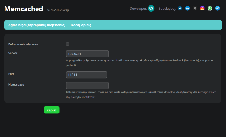
Task: Open the Instagram icon
Action: pos(202,8)
